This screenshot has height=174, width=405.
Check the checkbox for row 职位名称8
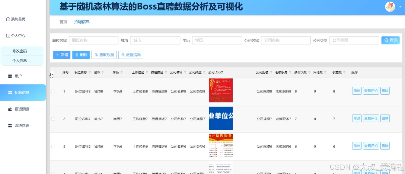coord(53,91)
